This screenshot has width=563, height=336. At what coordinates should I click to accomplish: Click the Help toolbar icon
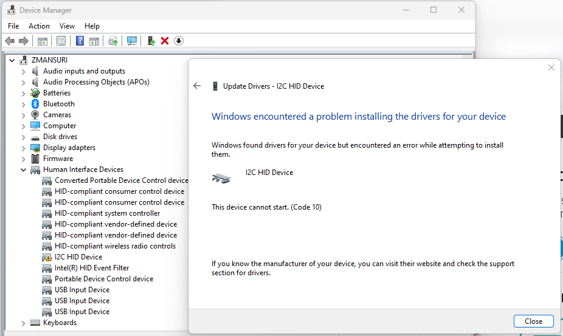tap(80, 41)
